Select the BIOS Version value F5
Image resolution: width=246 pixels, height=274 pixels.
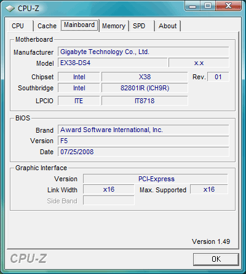[143, 141]
